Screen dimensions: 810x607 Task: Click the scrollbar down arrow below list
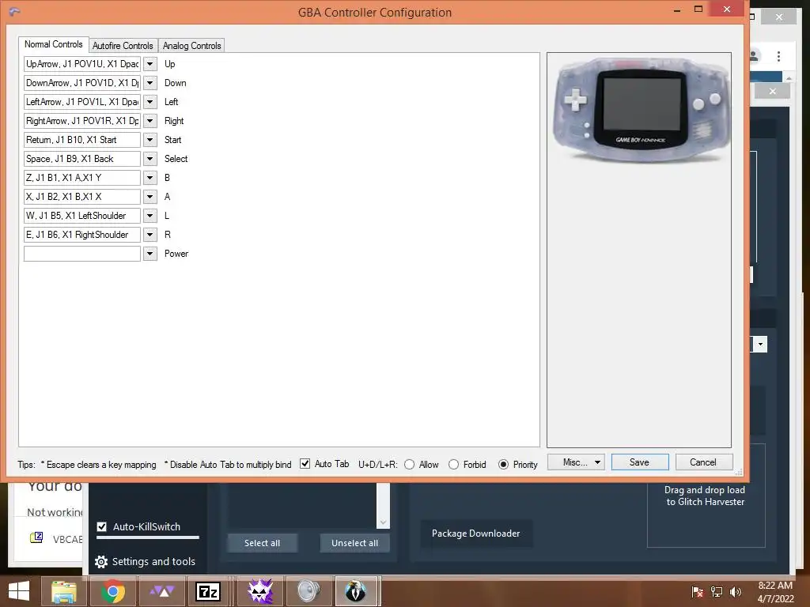383,522
